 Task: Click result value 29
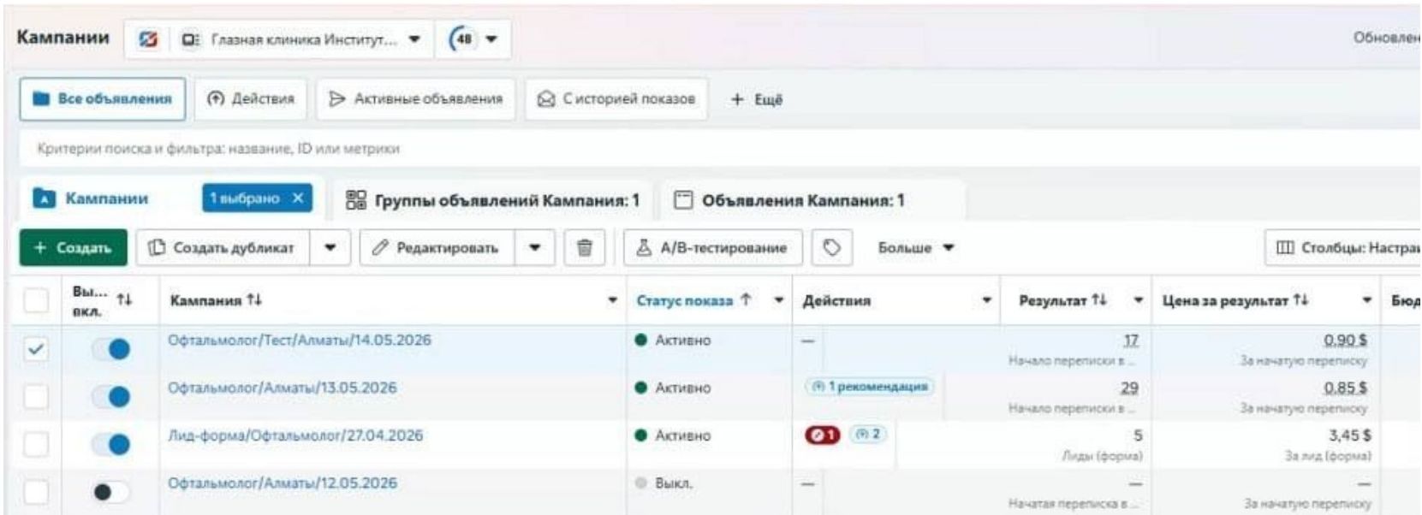[1130, 388]
